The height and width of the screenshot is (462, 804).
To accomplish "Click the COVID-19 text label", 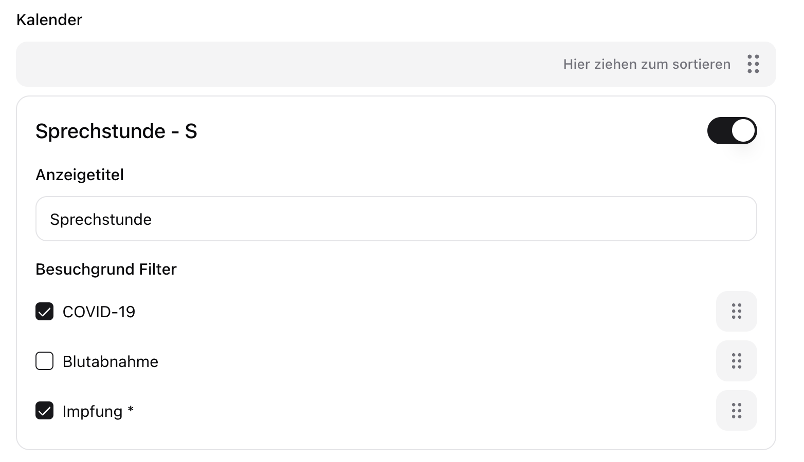I will 99,312.
